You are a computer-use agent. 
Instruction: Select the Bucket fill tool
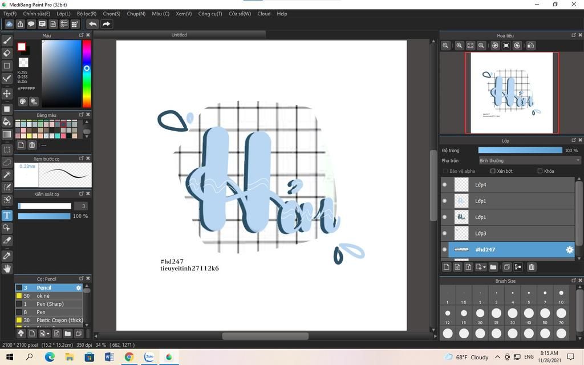click(x=7, y=121)
